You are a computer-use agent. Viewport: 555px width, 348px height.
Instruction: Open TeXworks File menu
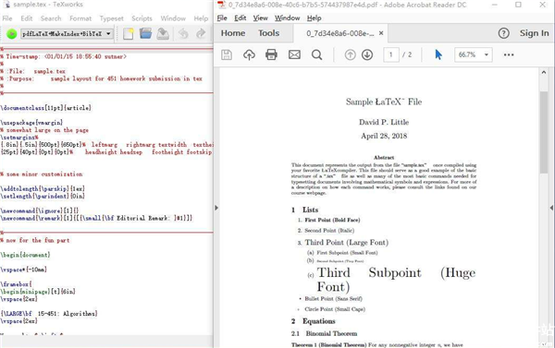[x=7, y=18]
